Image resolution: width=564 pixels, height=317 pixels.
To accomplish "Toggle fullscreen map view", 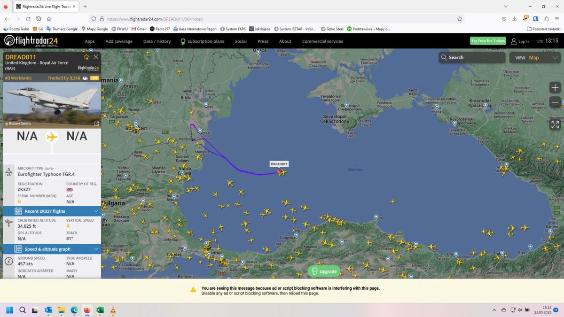I will [555, 124].
